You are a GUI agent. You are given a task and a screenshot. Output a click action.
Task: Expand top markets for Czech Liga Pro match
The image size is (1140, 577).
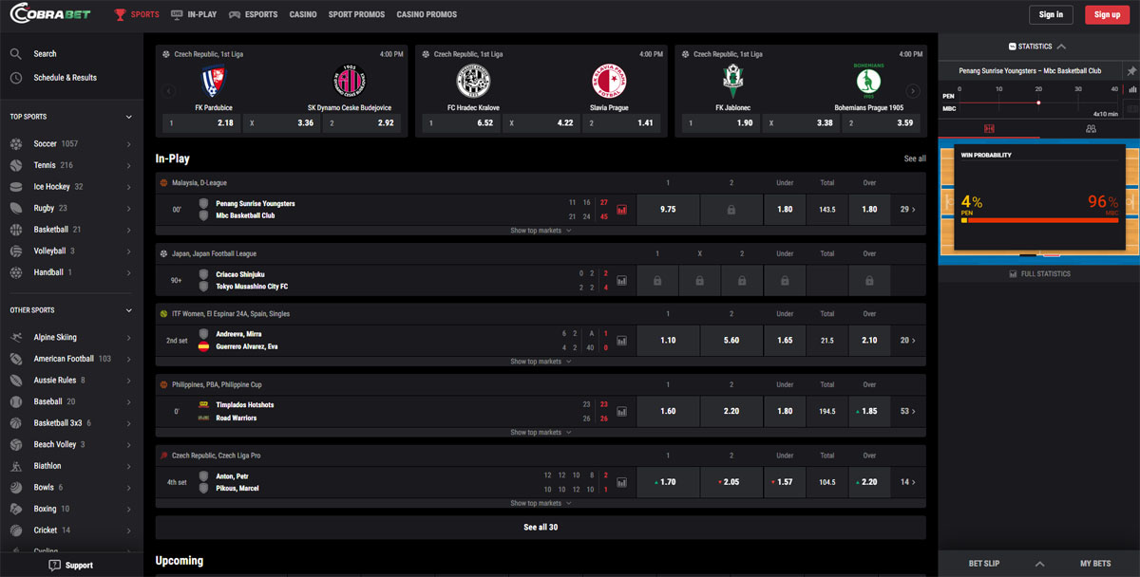point(541,503)
